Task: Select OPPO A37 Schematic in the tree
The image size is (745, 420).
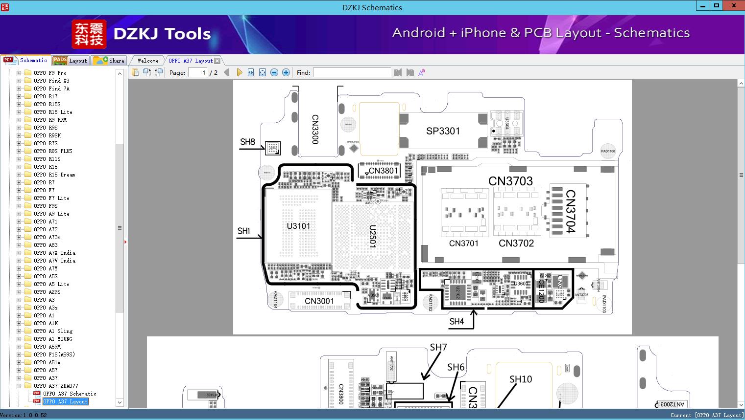Action: [70, 394]
